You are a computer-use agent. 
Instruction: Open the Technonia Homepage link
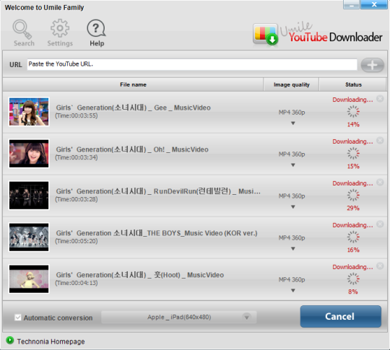click(51, 341)
